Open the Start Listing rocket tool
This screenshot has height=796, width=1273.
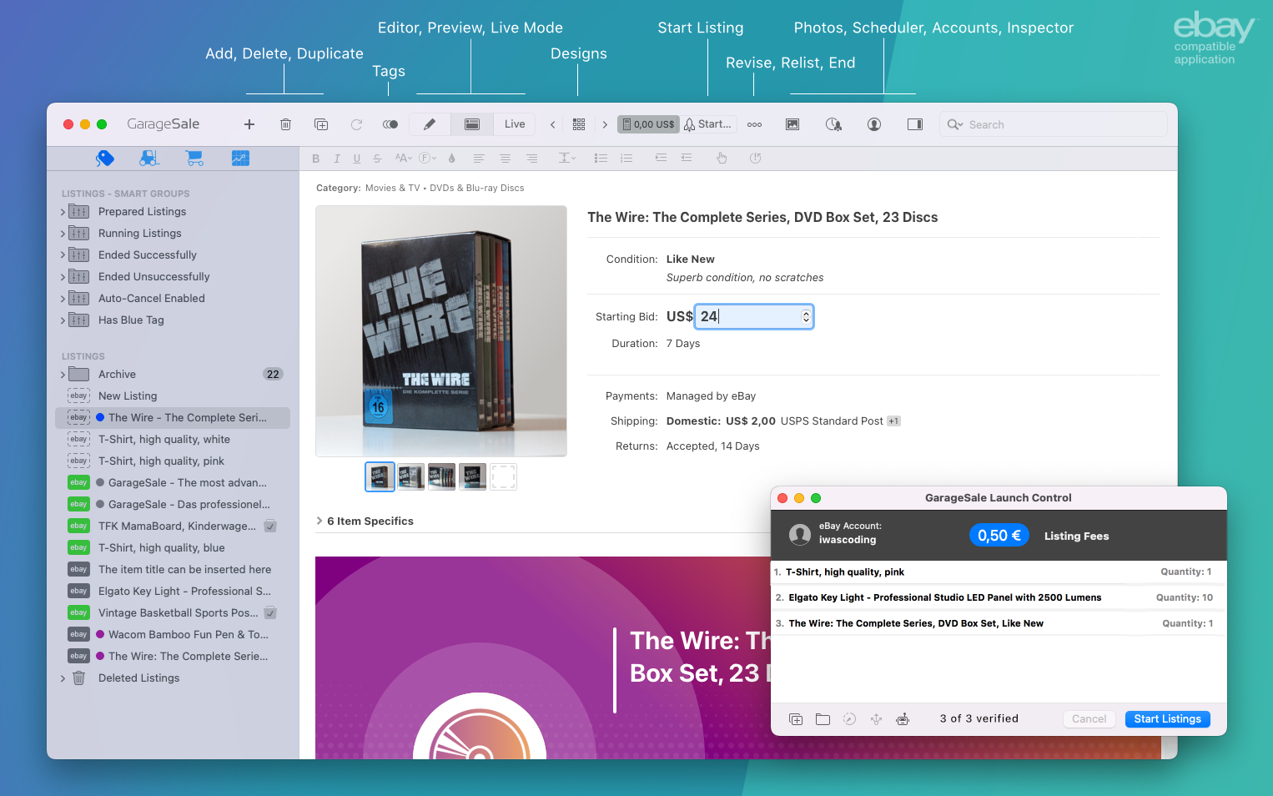pos(709,123)
